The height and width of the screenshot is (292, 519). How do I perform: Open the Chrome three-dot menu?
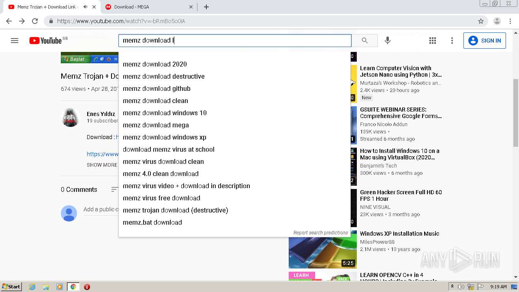510,21
